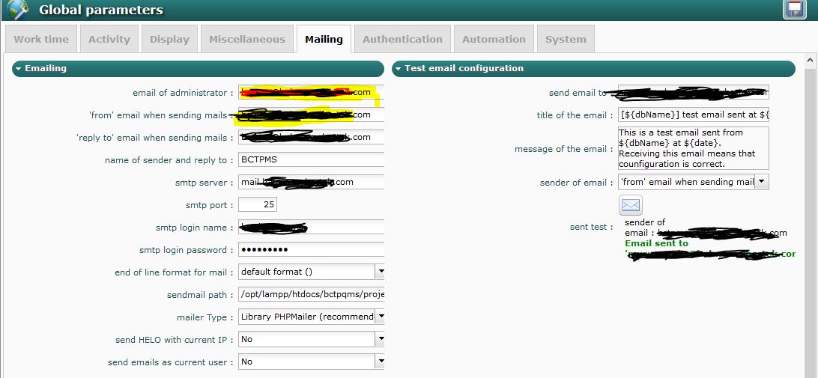
Task: Go to the Miscellaneous tab
Action: point(247,39)
